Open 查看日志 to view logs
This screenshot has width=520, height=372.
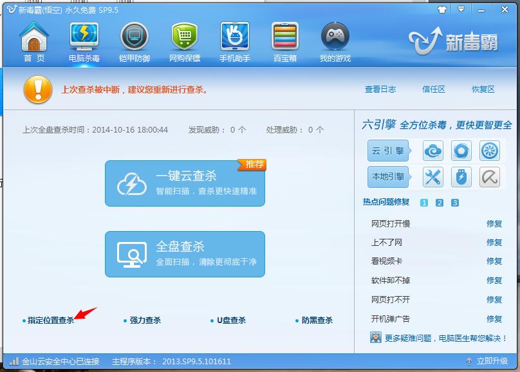pyautogui.click(x=380, y=89)
